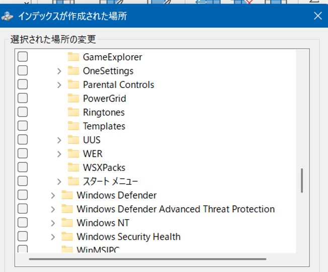328x272 pixels.
Task: Click the Templates folder icon
Action: point(73,126)
